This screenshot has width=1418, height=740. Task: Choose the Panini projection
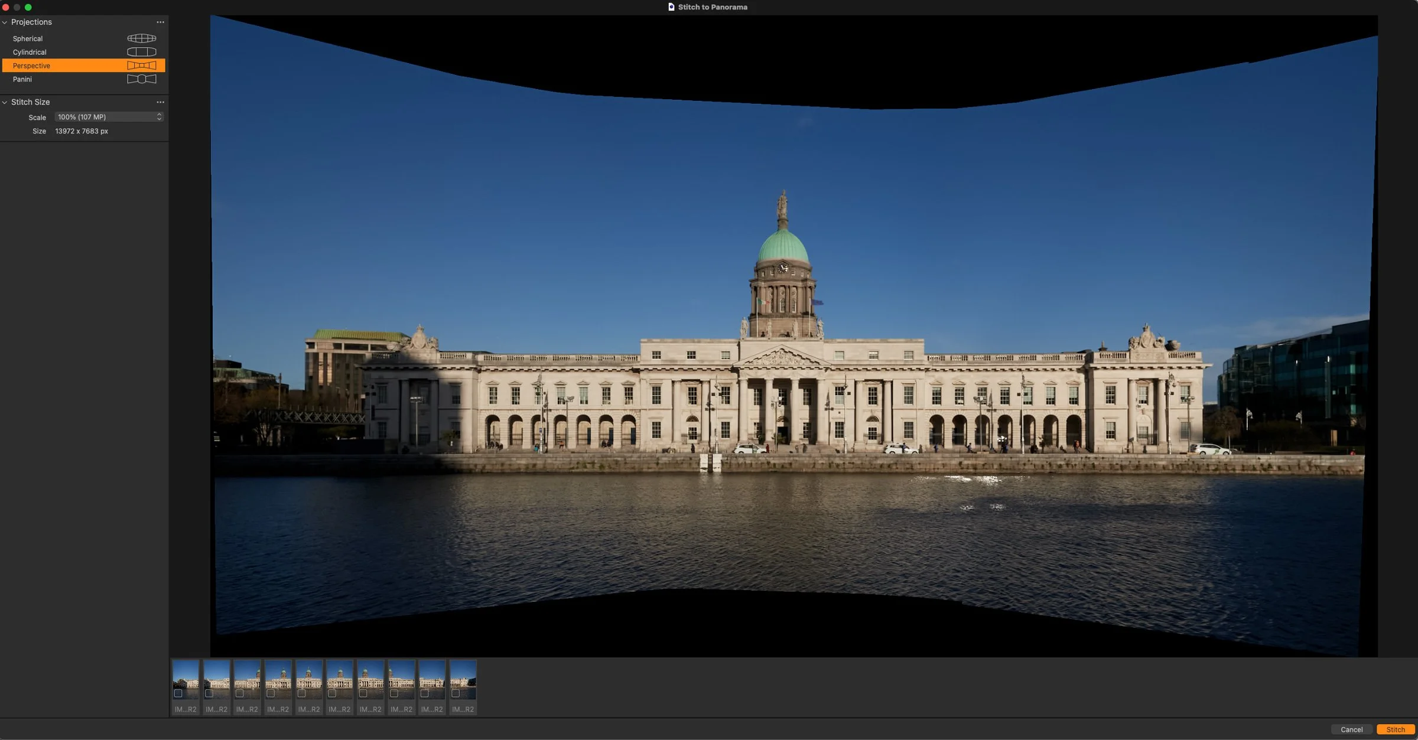click(22, 79)
